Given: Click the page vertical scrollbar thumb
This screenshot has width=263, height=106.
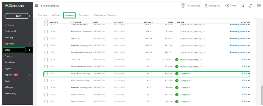Looking at the screenshot, I should 262,95.
